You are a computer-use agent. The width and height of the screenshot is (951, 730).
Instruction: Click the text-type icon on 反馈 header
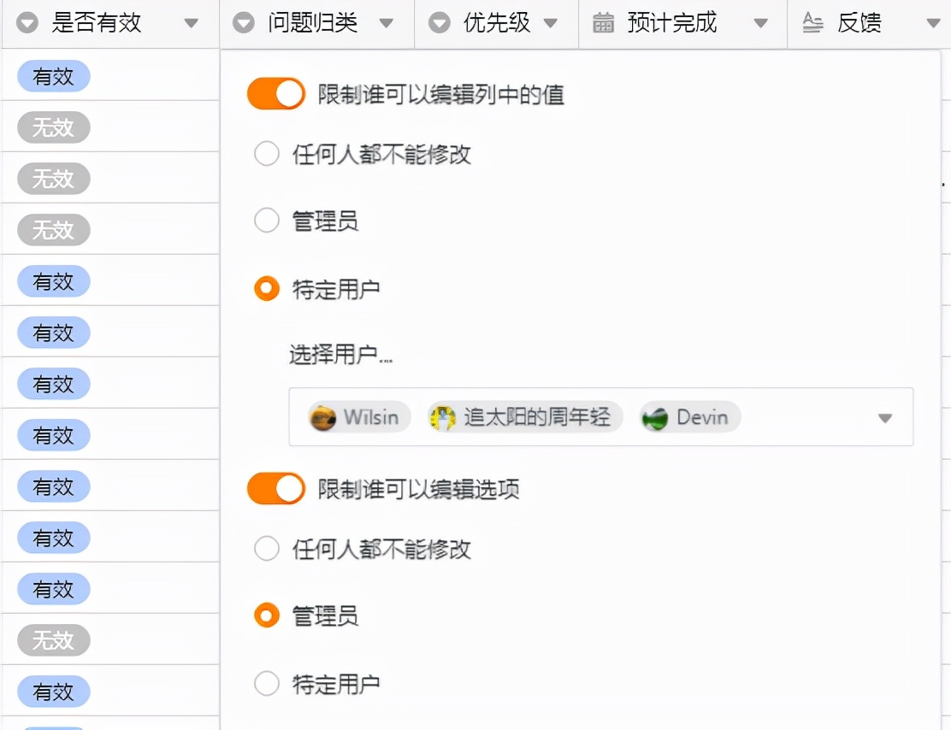812,23
